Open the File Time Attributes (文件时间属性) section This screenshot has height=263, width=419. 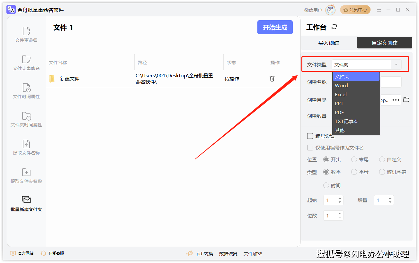[26, 91]
